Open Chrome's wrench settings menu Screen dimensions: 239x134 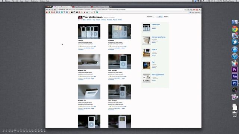[200, 10]
